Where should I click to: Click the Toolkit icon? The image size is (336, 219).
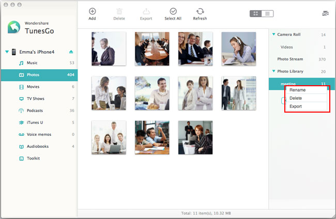point(21,159)
